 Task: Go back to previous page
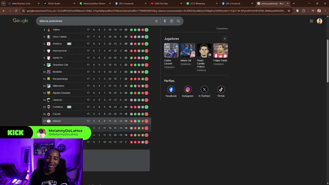(4, 11)
